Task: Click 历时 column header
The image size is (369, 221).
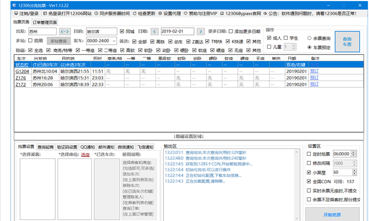Action: 97,58
